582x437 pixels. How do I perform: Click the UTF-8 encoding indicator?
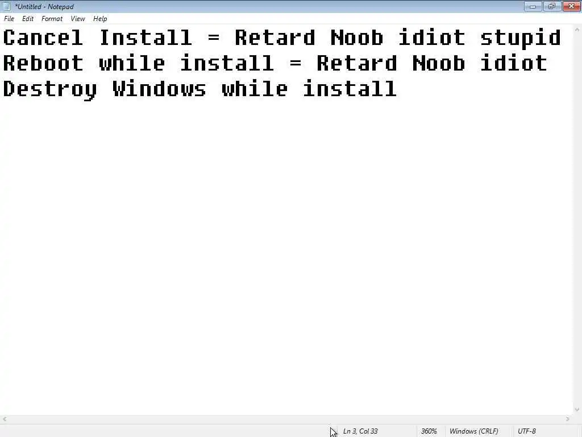tap(527, 431)
